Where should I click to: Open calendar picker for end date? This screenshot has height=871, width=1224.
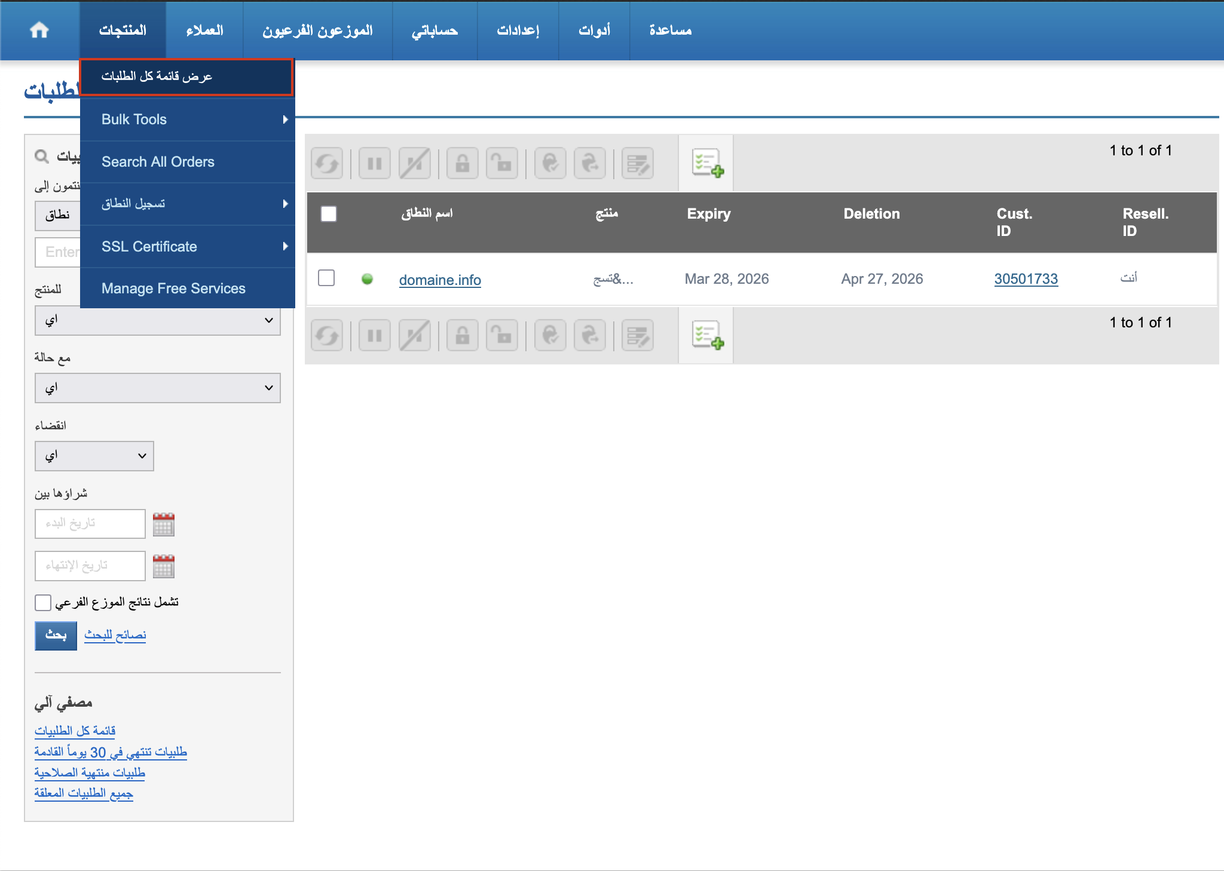pos(164,566)
